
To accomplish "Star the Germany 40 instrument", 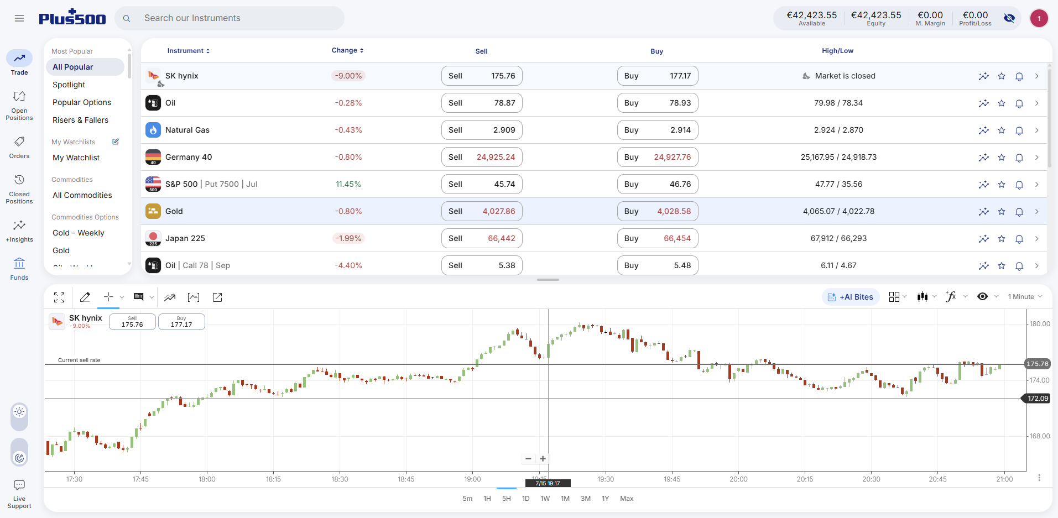I will point(1002,158).
